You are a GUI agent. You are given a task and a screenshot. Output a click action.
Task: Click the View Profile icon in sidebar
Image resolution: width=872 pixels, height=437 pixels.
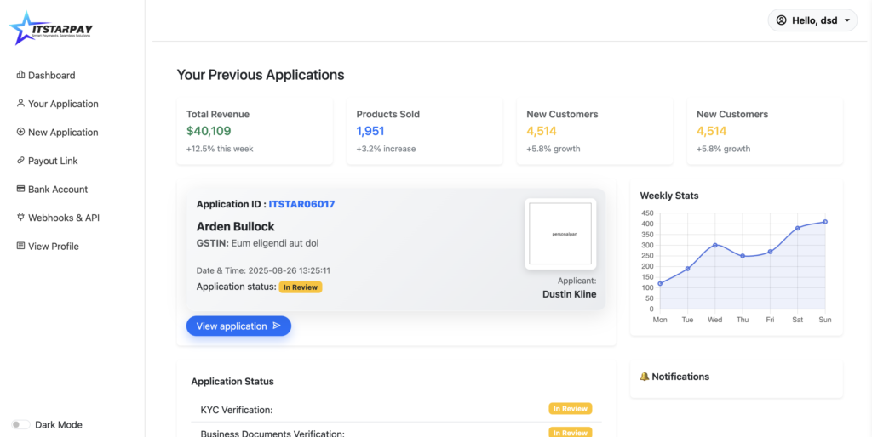[x=20, y=246]
